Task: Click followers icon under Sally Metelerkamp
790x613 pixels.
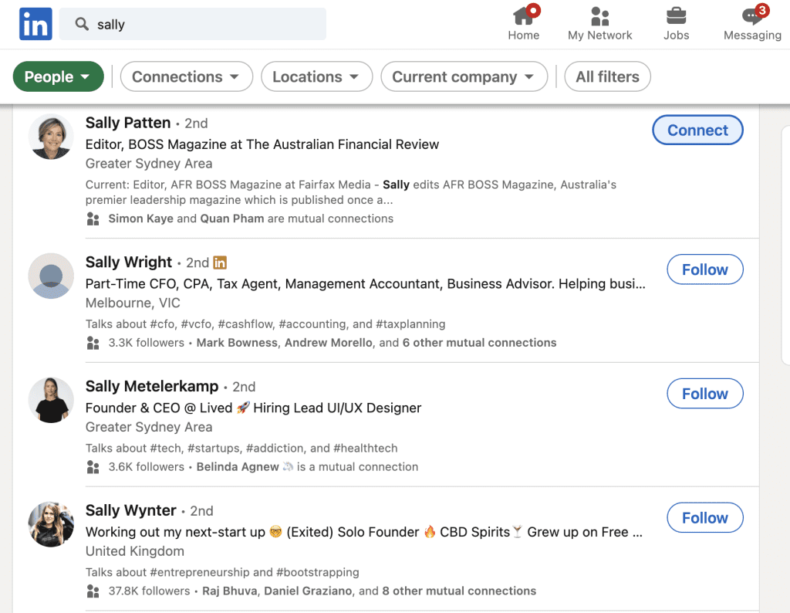Action: pos(93,467)
